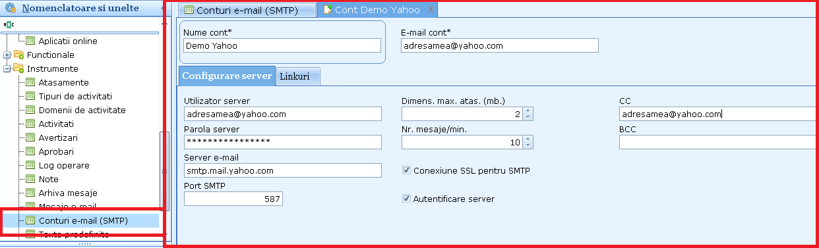Toggle Autentificare server checkbox
Image resolution: width=819 pixels, height=248 pixels.
pos(406,199)
